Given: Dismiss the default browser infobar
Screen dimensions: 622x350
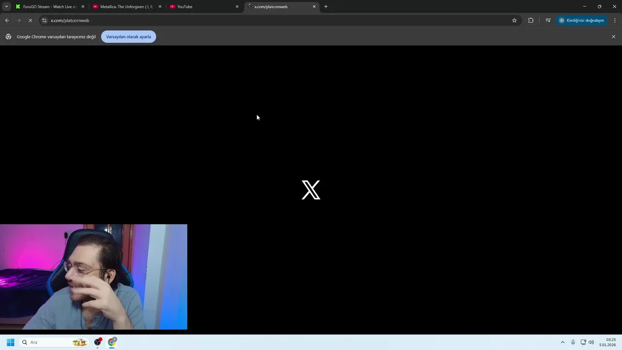Looking at the screenshot, I should [x=613, y=37].
